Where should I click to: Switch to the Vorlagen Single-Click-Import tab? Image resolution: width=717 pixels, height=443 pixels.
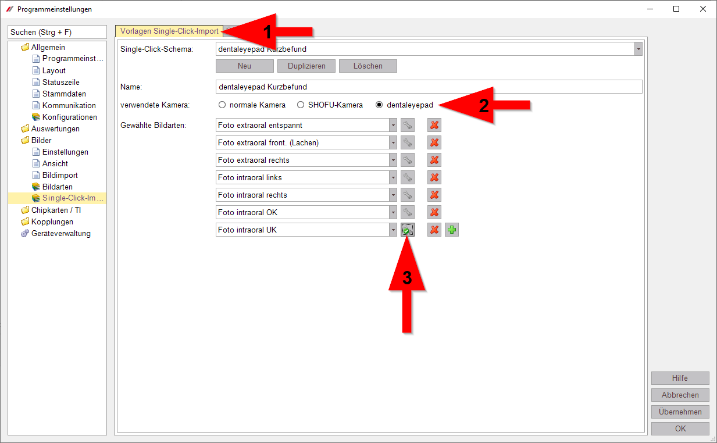click(x=169, y=31)
